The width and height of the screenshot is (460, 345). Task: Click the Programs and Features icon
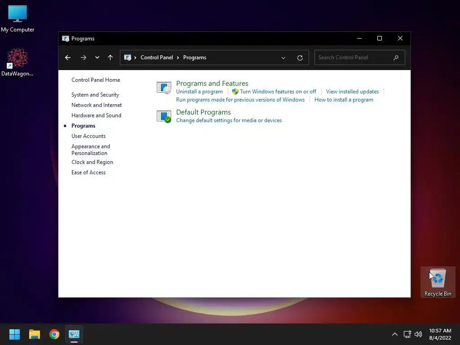[164, 88]
